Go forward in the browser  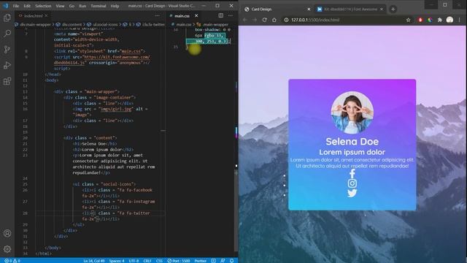pos(255,20)
